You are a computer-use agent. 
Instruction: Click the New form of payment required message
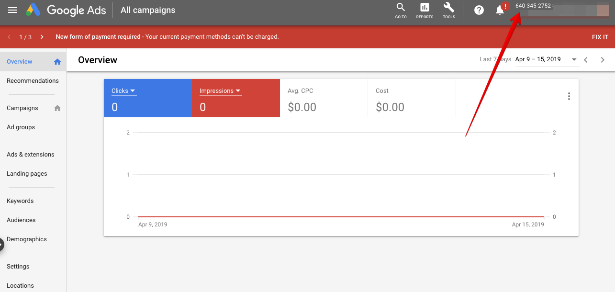pos(167,37)
